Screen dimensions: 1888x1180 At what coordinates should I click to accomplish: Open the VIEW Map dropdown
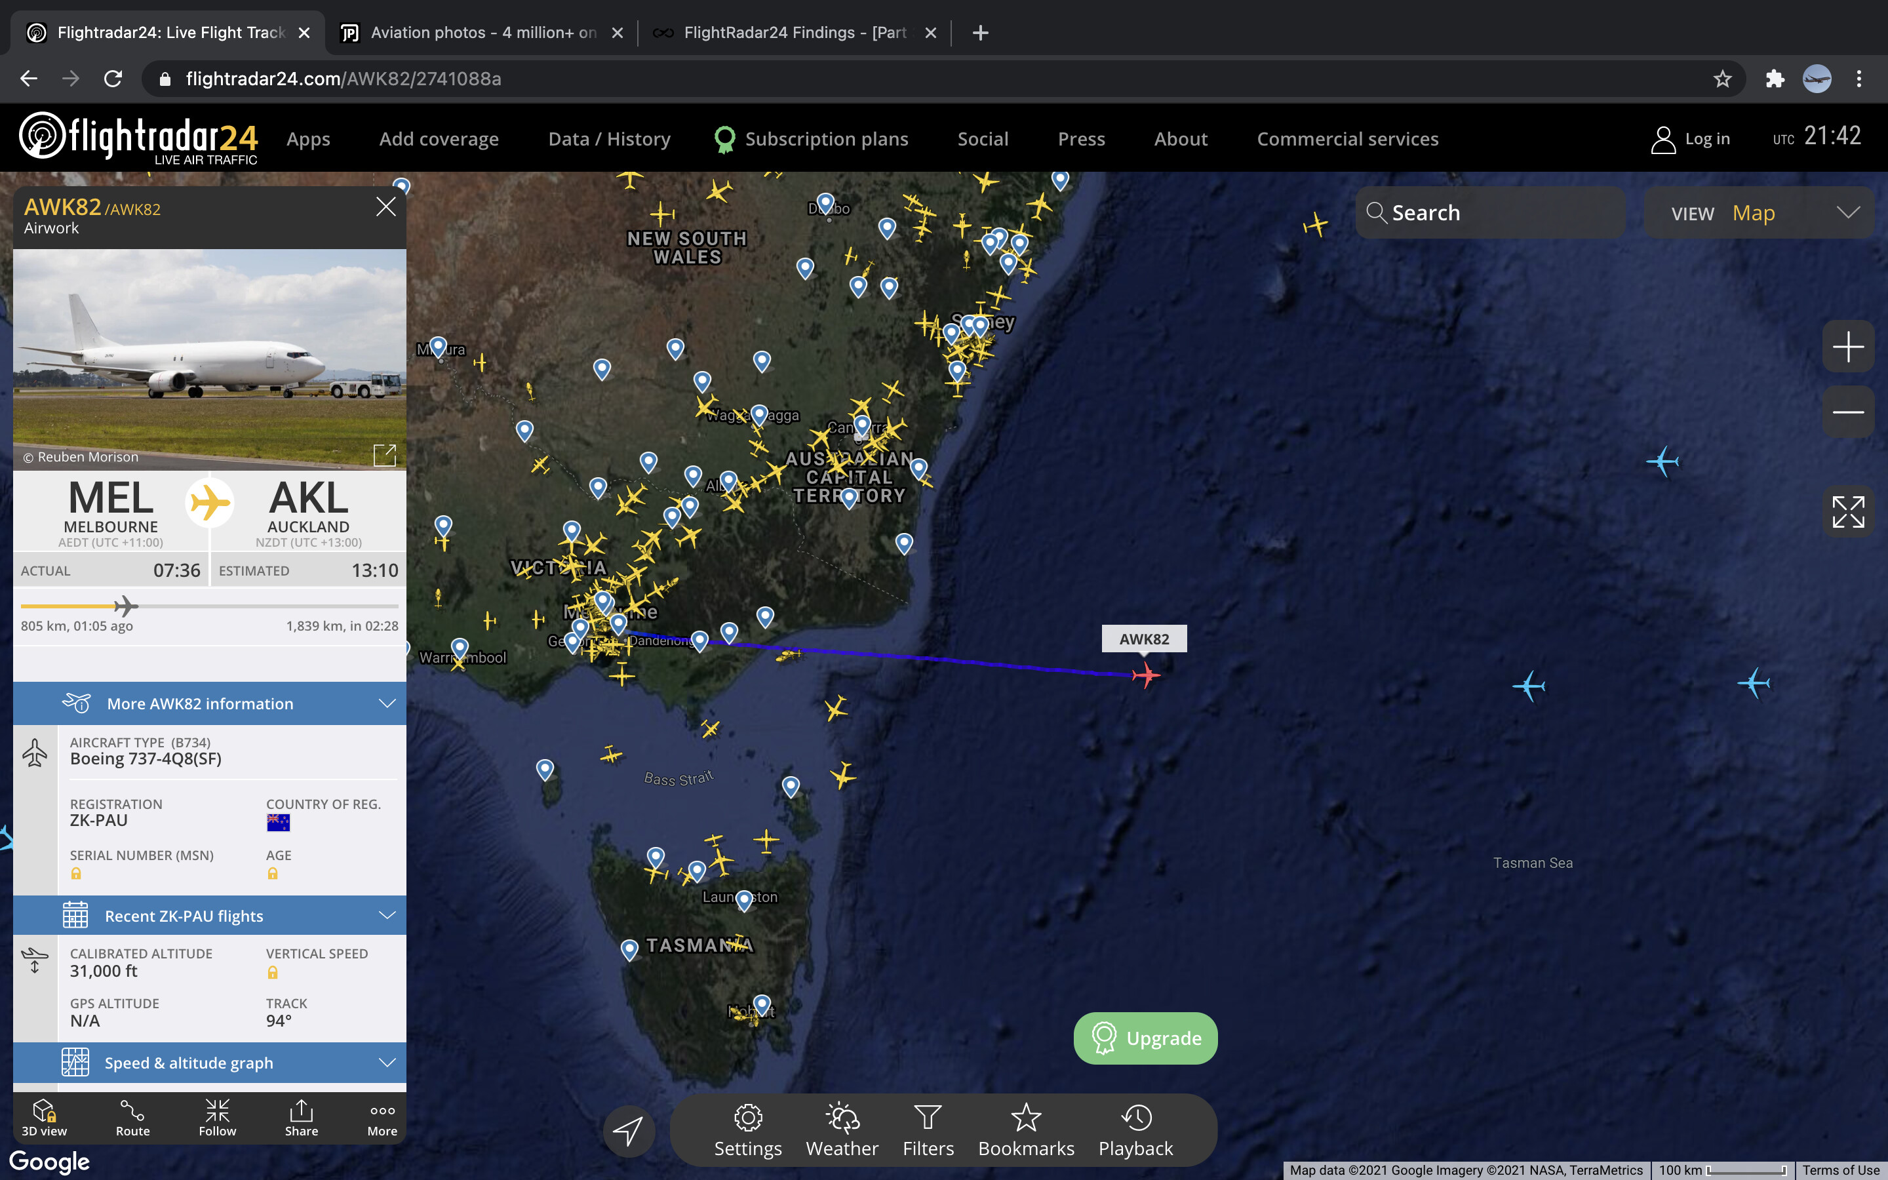(1758, 213)
